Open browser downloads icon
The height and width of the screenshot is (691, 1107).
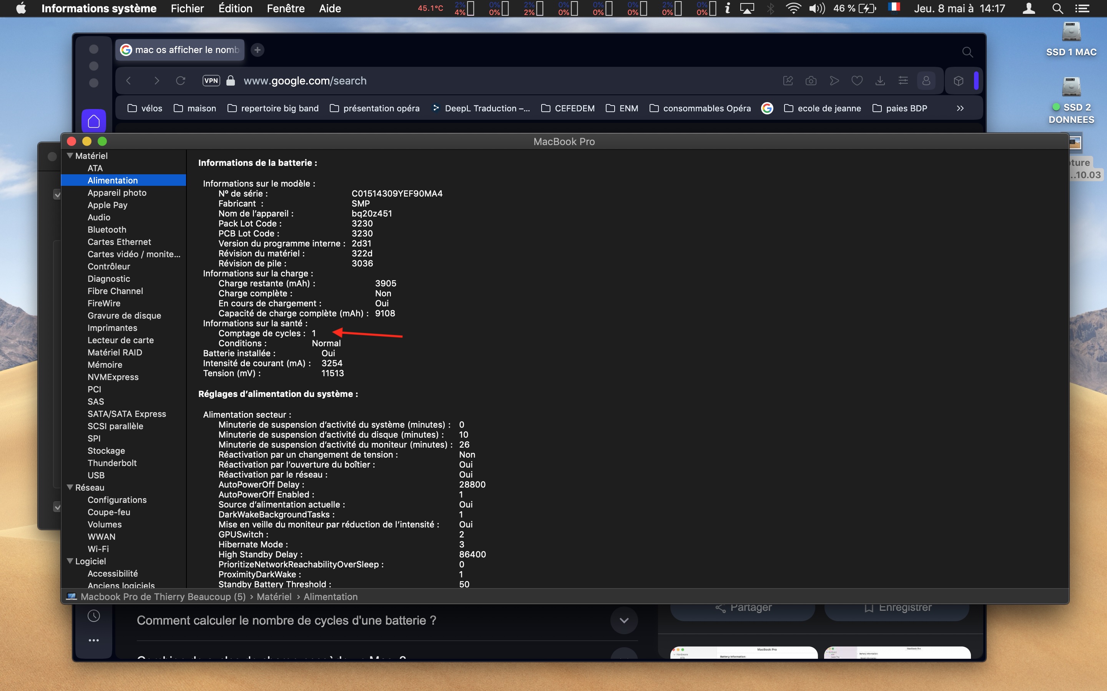tap(880, 81)
